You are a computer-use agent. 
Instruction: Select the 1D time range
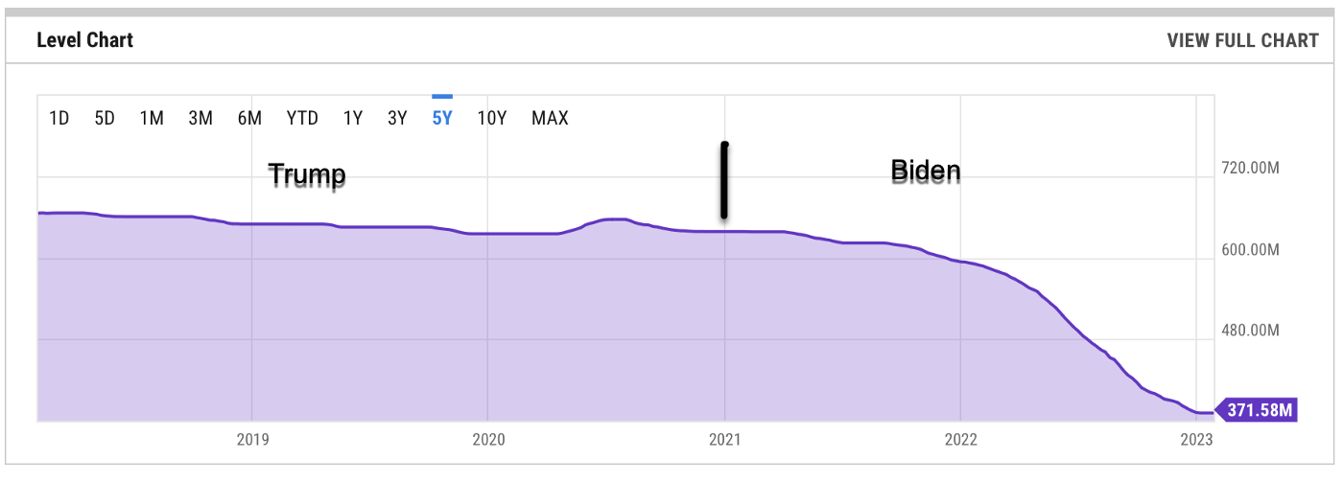tap(59, 118)
